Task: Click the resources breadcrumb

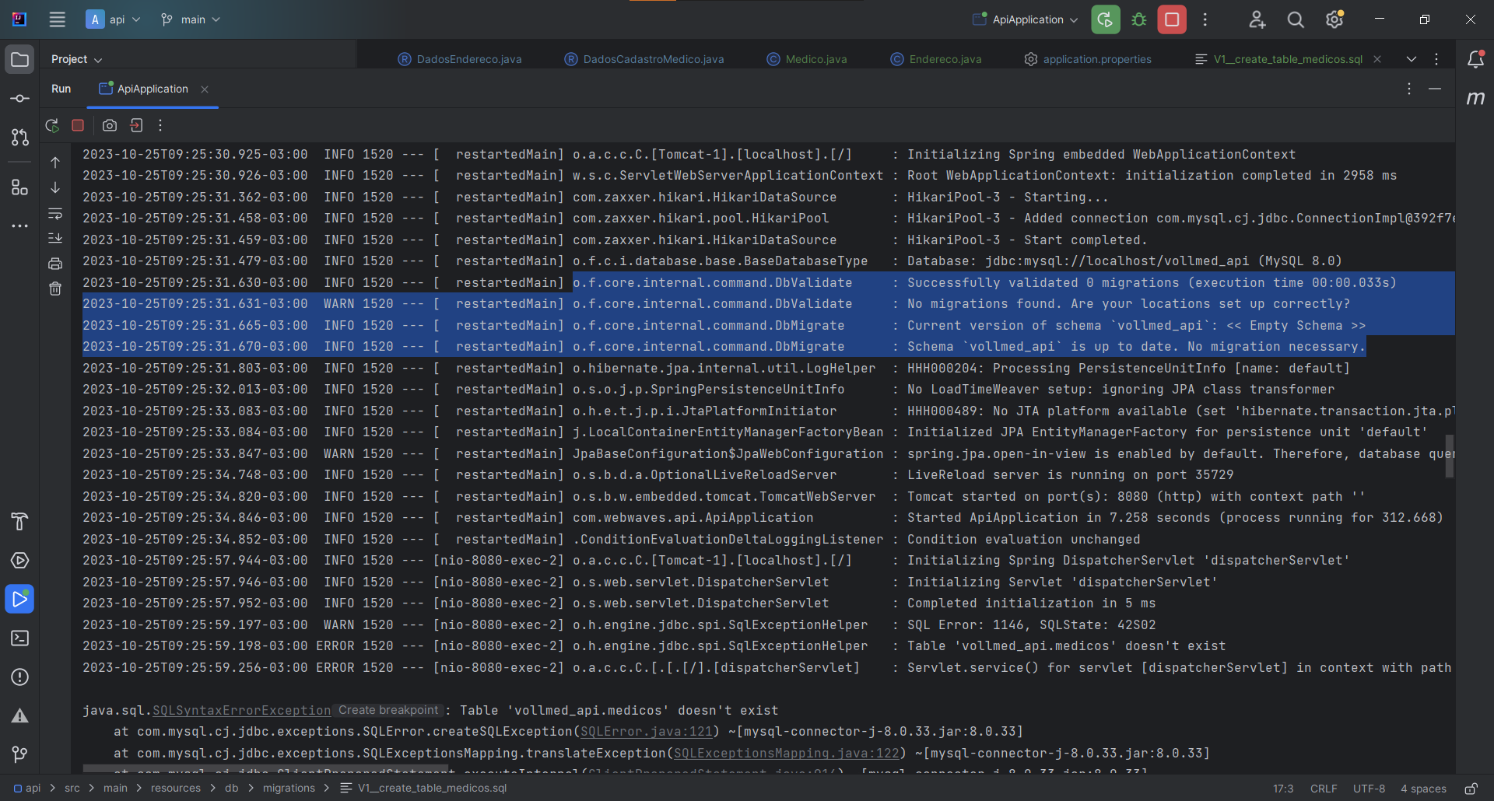Action: coord(176,788)
